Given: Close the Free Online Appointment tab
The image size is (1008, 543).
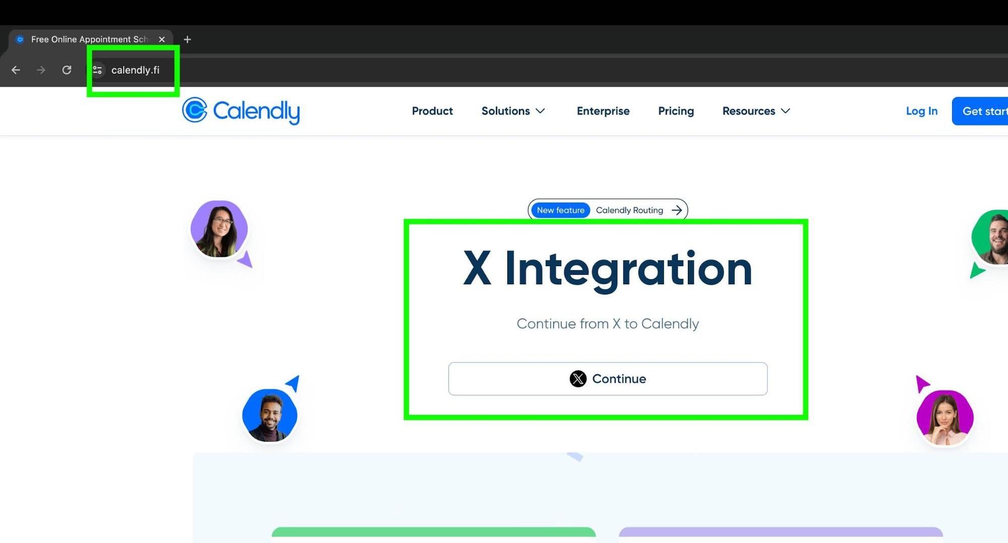Looking at the screenshot, I should pos(162,39).
